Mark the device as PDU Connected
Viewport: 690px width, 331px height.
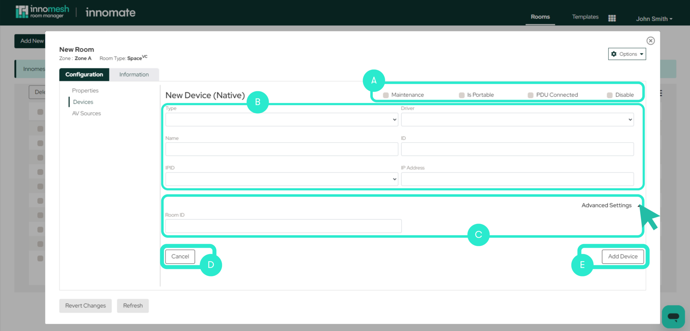click(530, 95)
